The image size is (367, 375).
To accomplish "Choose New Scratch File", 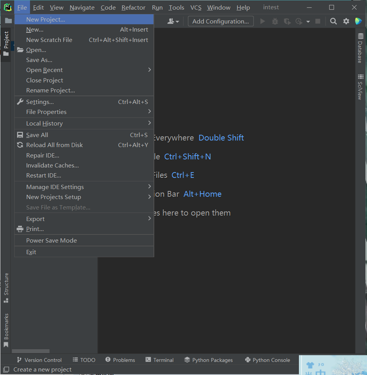I will (x=84, y=40).
